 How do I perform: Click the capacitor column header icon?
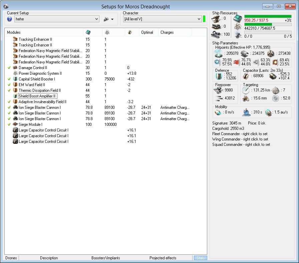pyautogui.click(x=130, y=32)
